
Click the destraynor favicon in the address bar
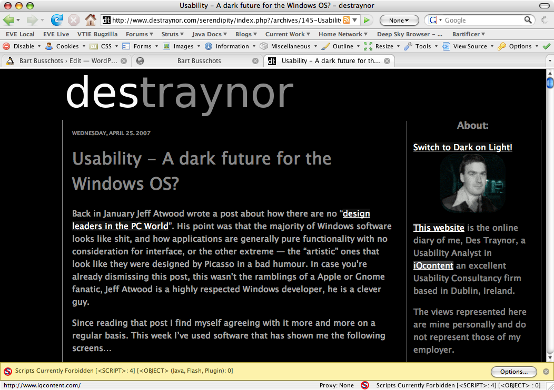(106, 20)
